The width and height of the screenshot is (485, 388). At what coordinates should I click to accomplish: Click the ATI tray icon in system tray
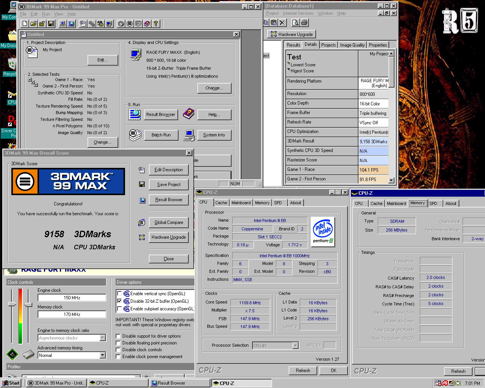pos(445,383)
